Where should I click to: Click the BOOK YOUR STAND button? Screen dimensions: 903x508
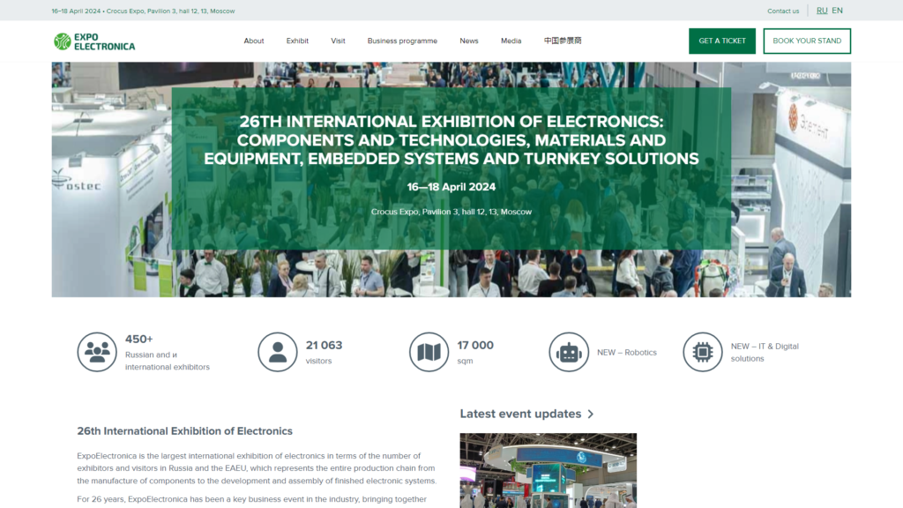tap(807, 41)
